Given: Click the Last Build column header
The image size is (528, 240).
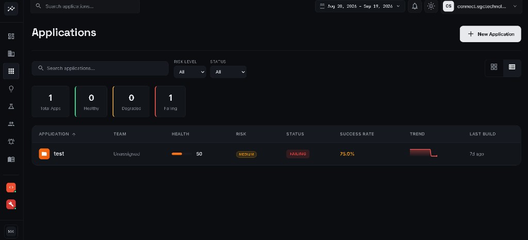Looking at the screenshot, I should coord(483,134).
